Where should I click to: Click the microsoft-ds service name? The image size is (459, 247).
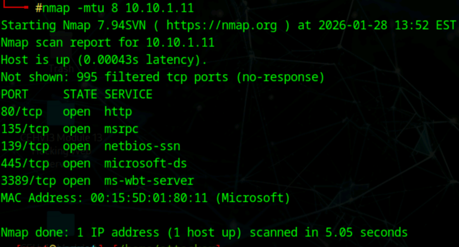(x=145, y=164)
